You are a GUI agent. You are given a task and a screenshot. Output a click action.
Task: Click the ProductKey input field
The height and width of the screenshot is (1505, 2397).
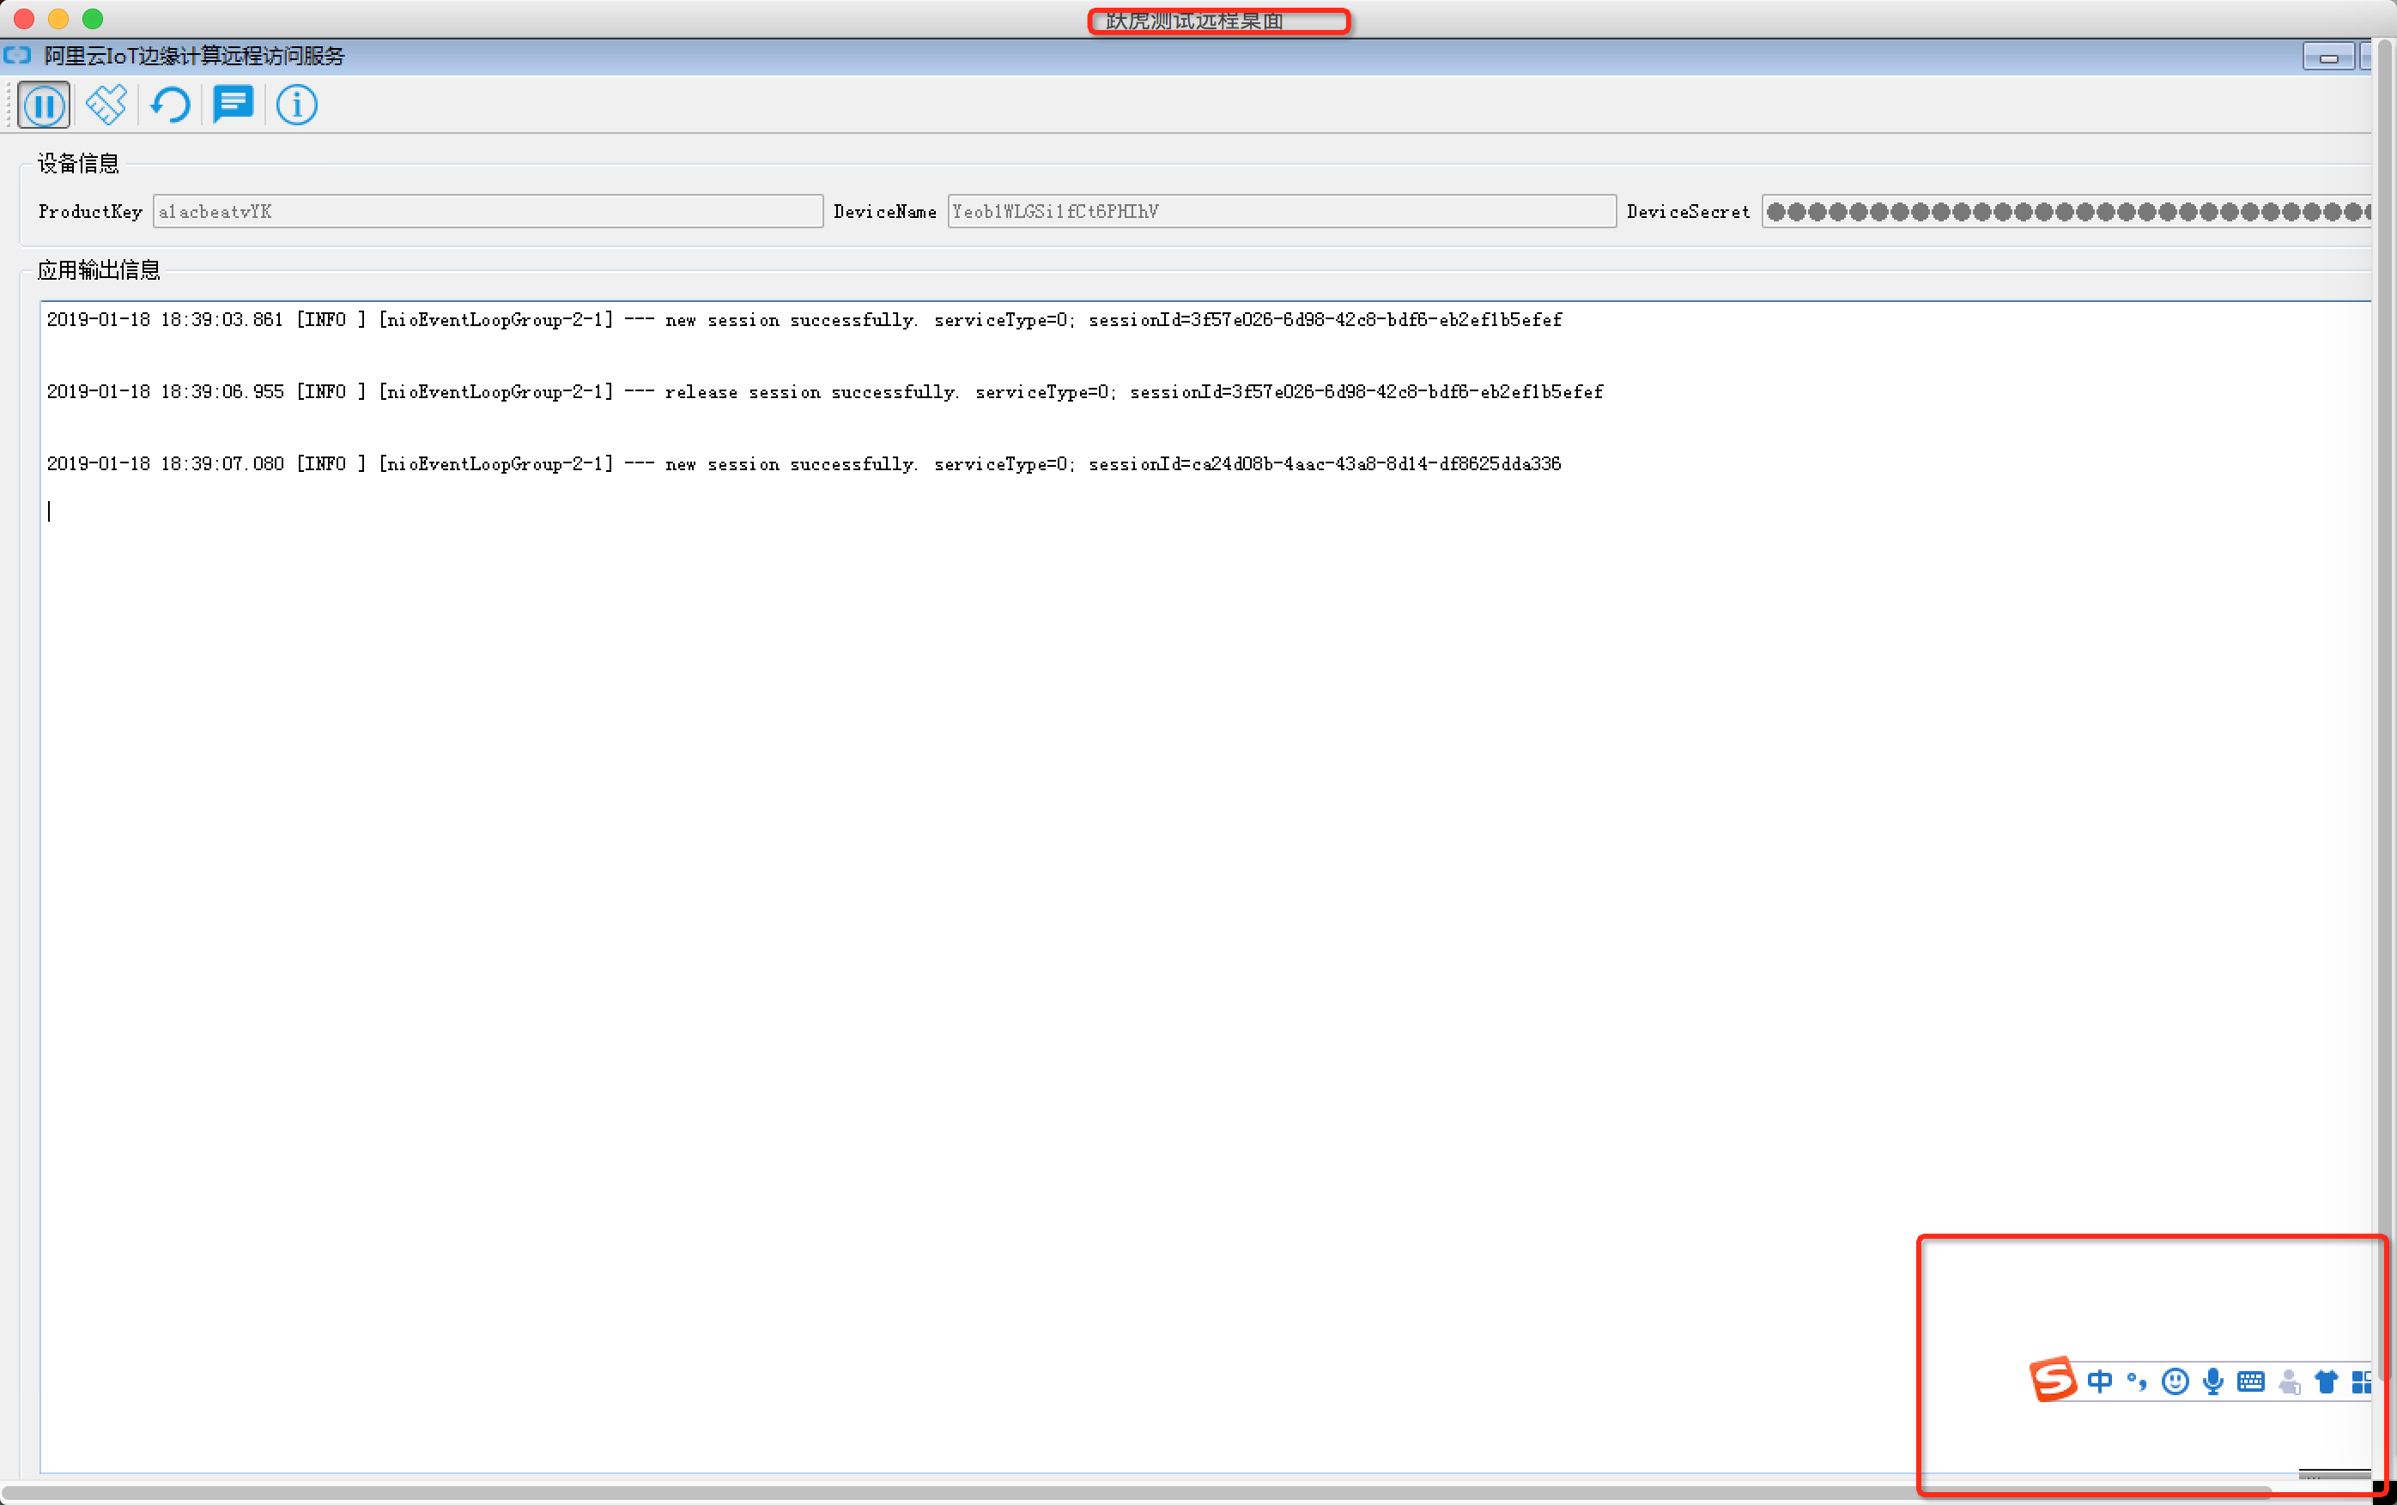pyautogui.click(x=488, y=212)
